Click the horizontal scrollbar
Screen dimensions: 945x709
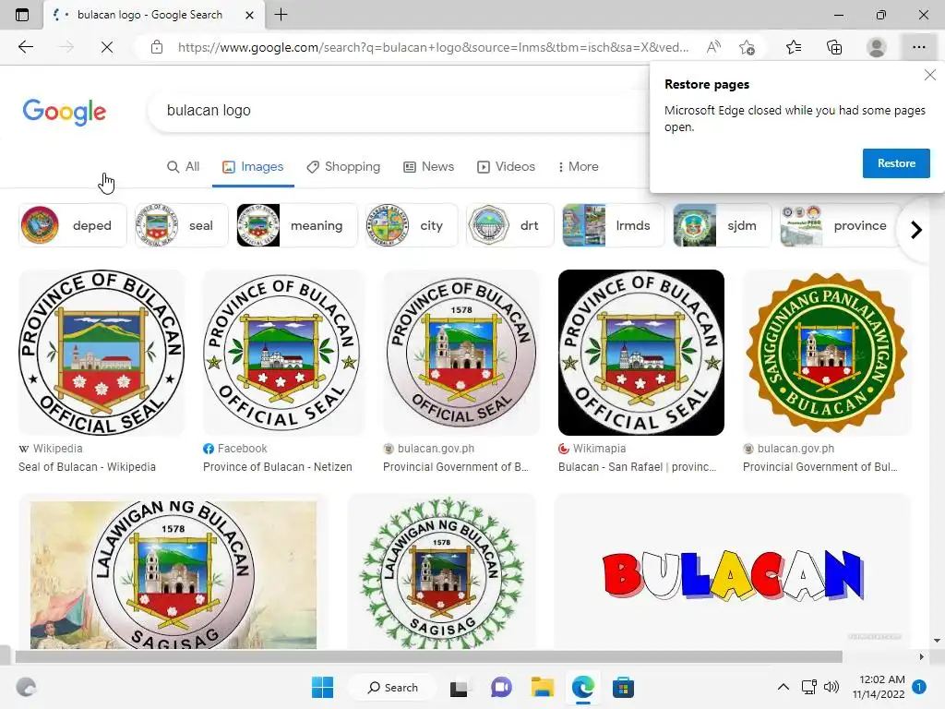click(428, 656)
